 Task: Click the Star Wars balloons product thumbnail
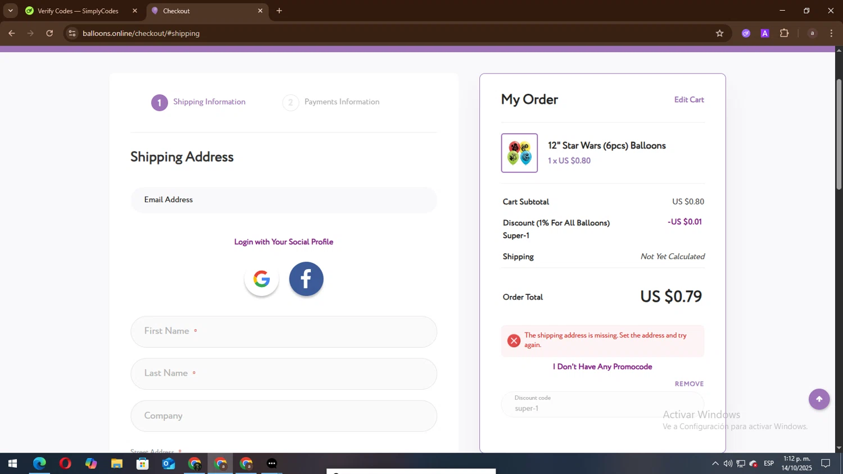pos(519,153)
